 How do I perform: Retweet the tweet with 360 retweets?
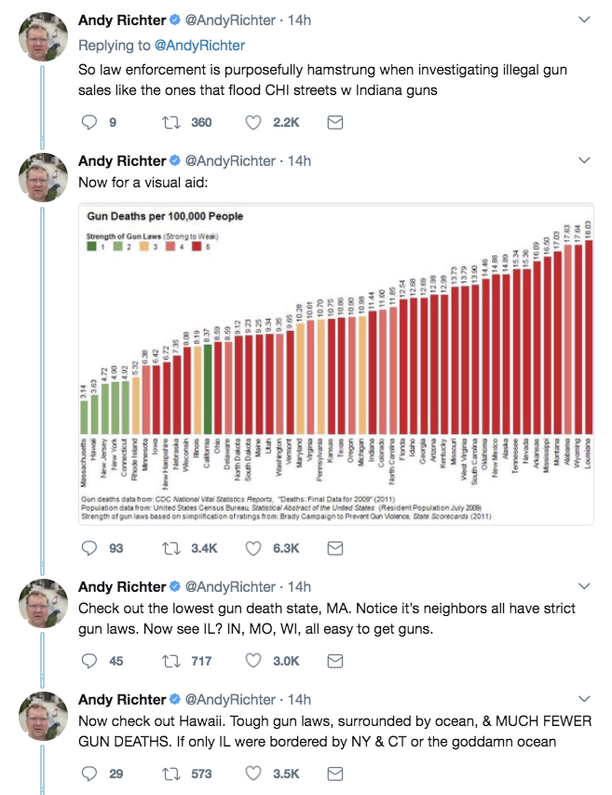pos(170,122)
